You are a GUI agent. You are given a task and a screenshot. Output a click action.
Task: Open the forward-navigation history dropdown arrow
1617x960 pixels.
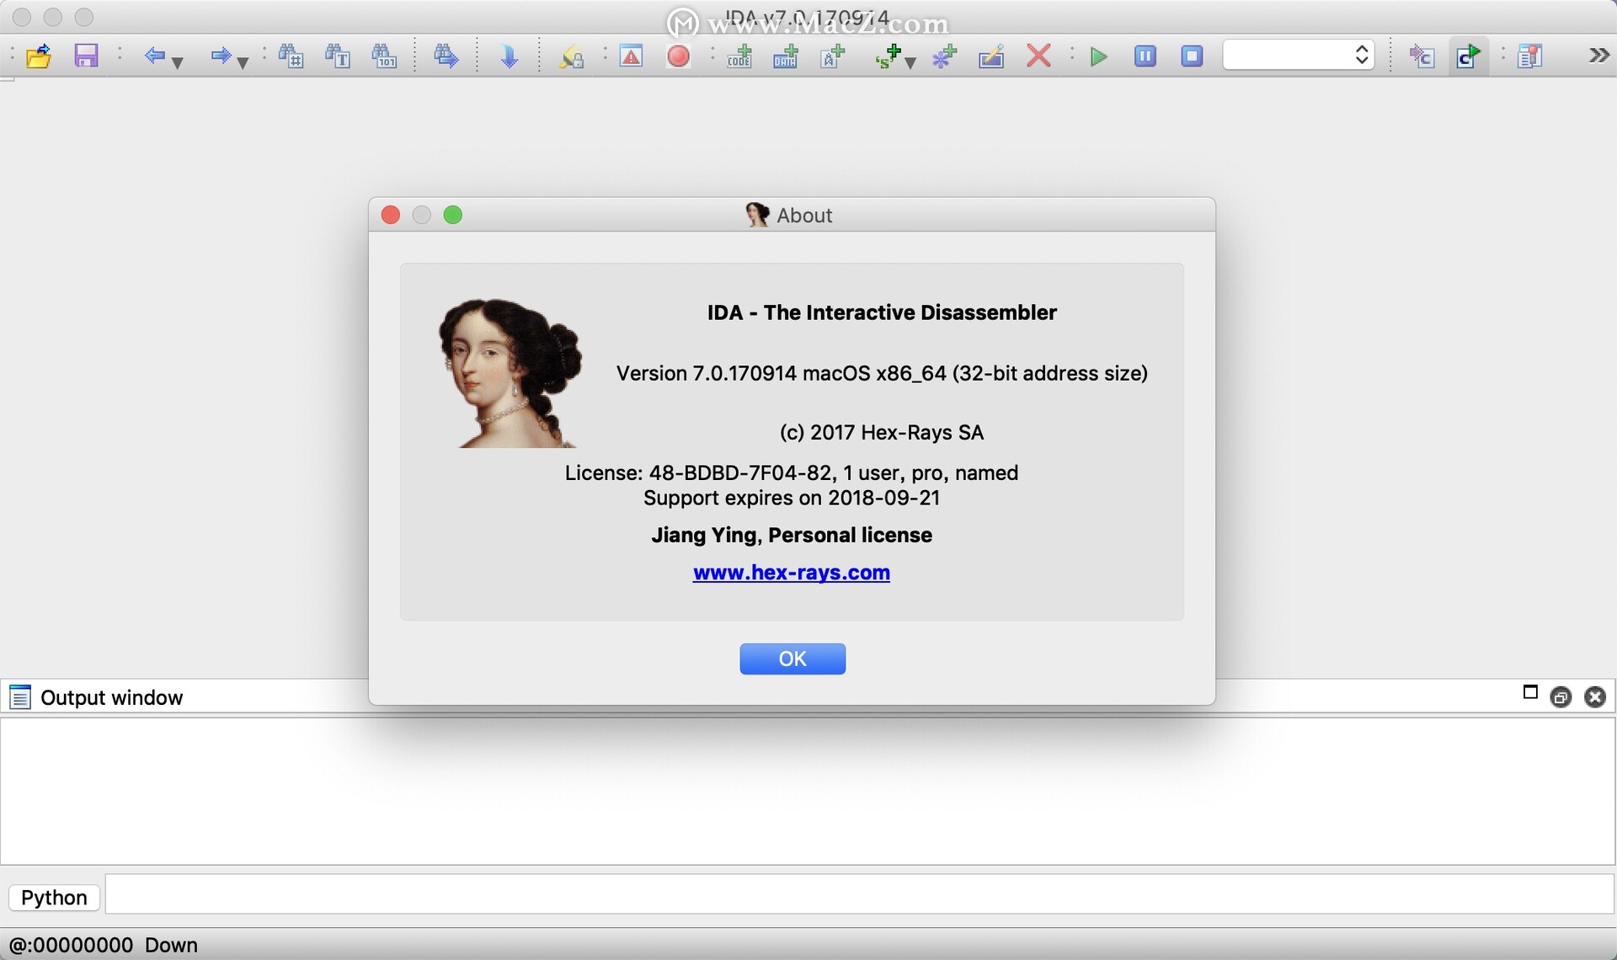click(243, 61)
